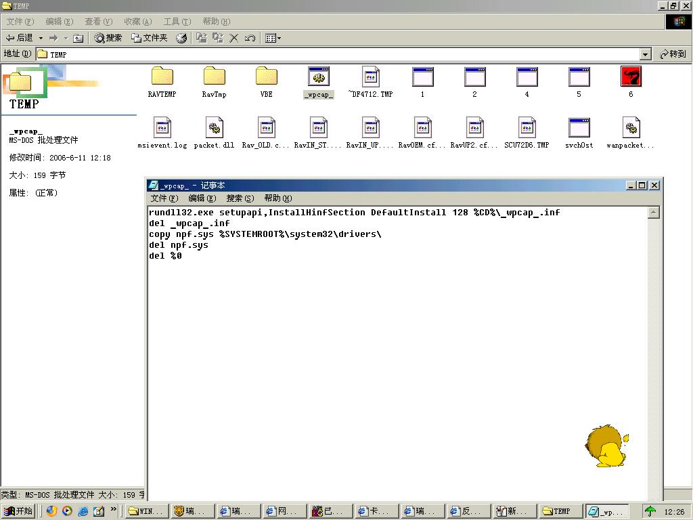693x520 pixels.
Task: Click the system clock 12:26
Action: [x=674, y=512]
